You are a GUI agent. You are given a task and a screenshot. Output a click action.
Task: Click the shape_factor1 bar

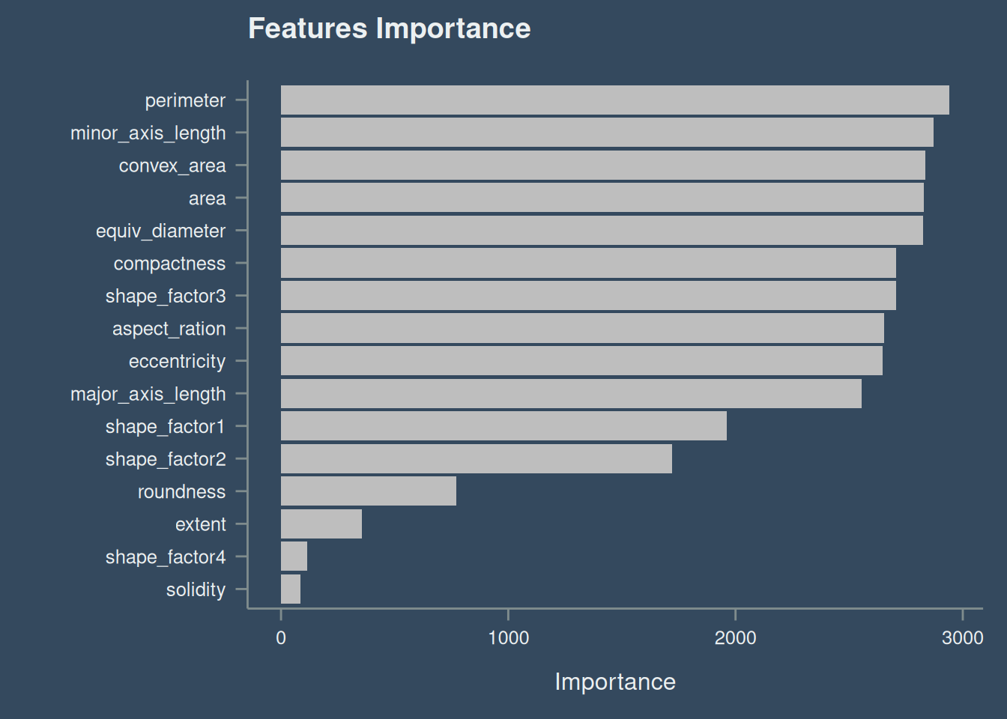click(x=503, y=426)
